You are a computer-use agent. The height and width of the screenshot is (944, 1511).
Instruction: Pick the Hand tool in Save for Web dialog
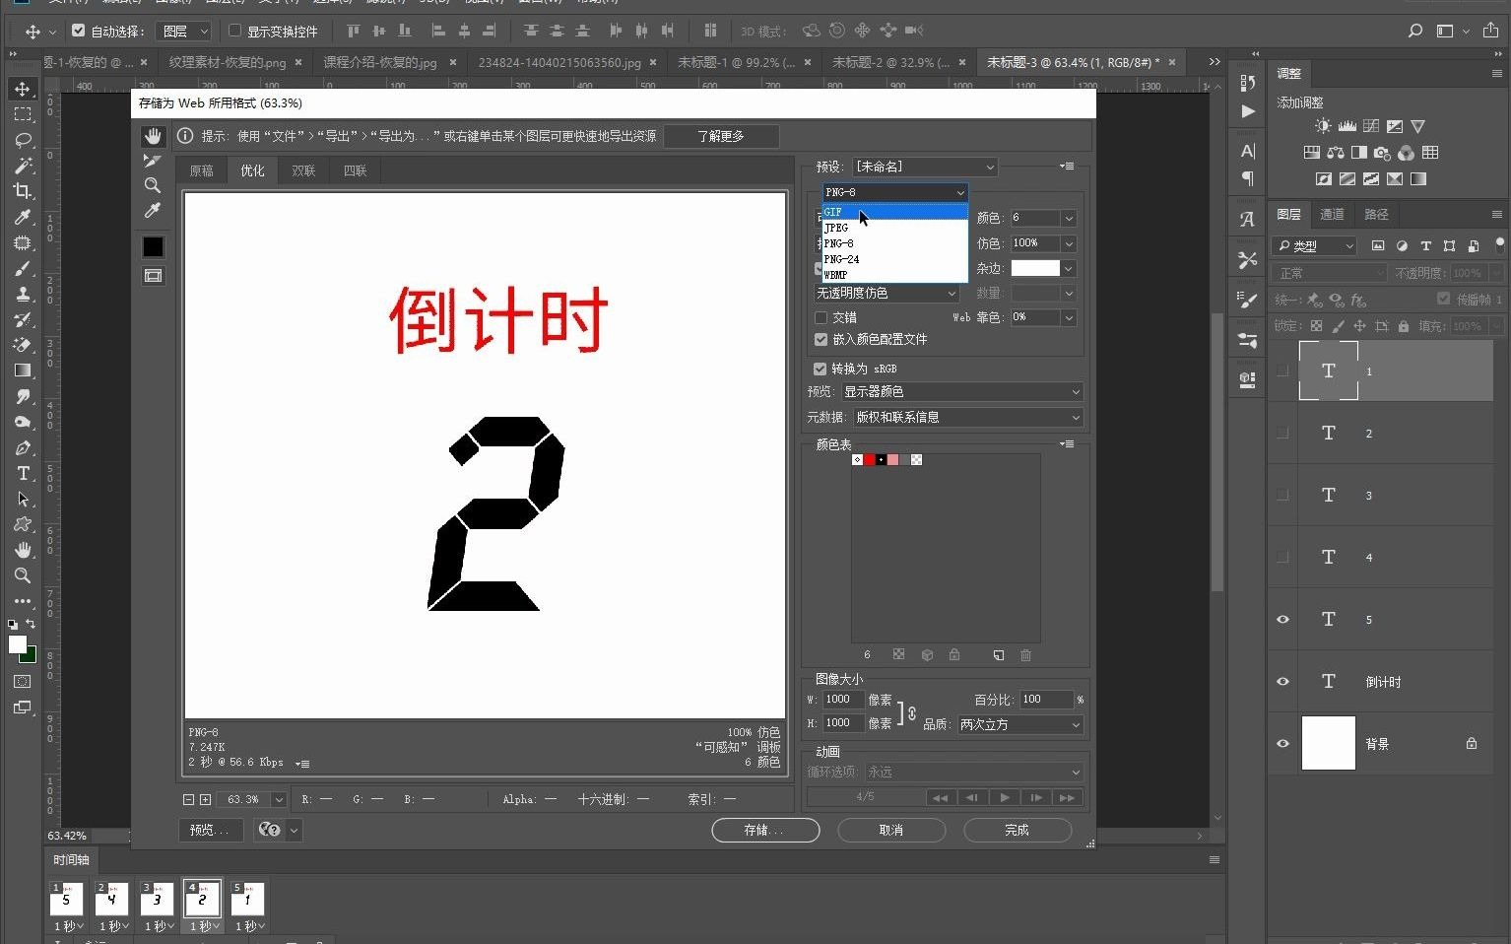[x=153, y=136]
